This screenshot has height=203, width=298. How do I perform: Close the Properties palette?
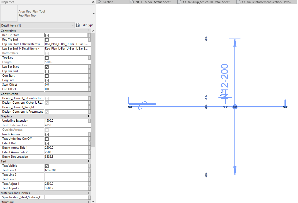pyautogui.click(x=93, y=2)
